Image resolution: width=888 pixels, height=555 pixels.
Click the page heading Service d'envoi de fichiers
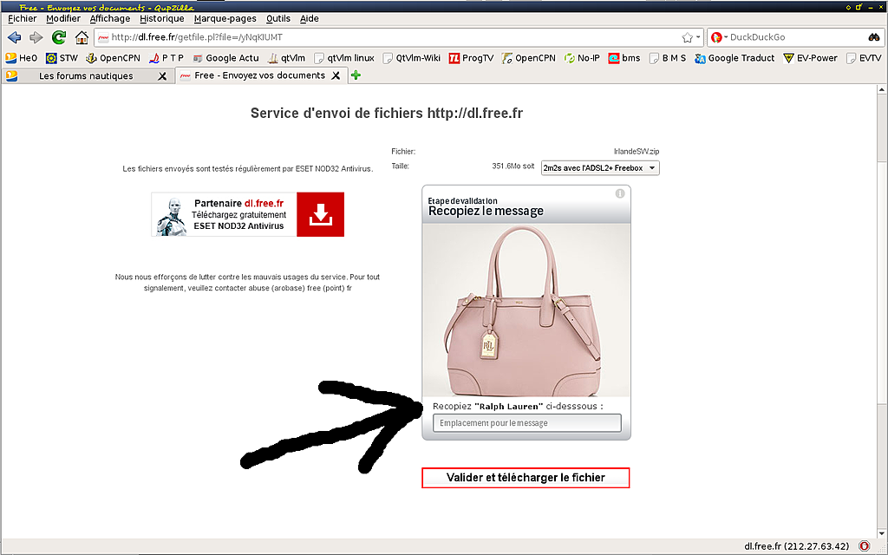click(x=386, y=114)
